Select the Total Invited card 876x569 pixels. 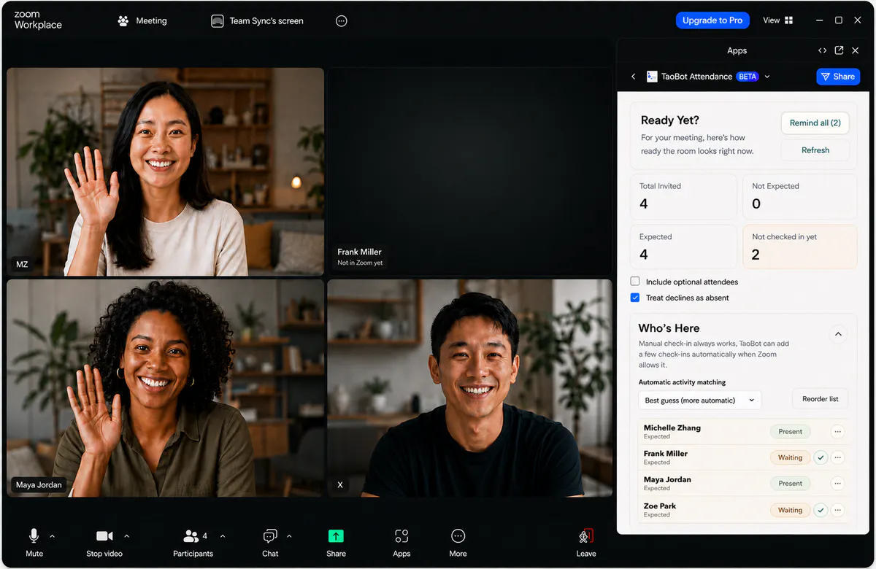tap(684, 196)
